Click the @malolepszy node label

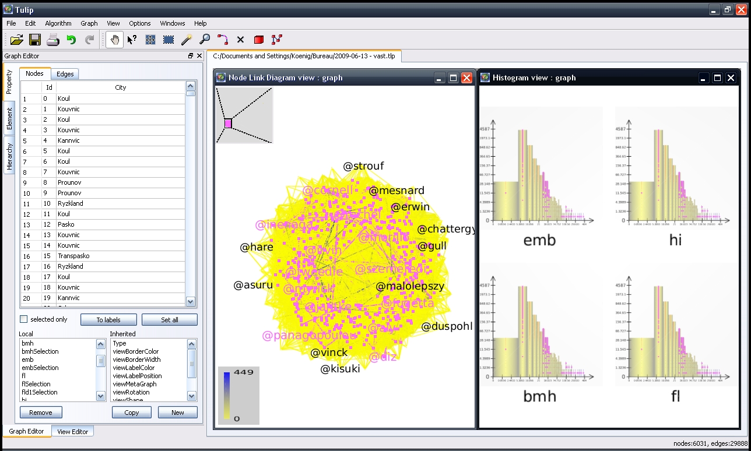pos(410,286)
